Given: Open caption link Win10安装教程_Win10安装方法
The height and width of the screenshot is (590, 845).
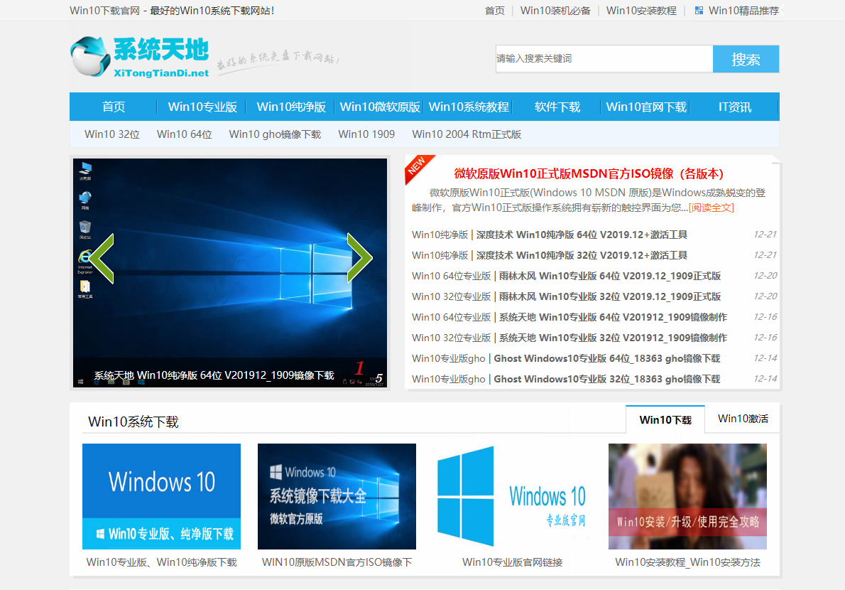Looking at the screenshot, I should (687, 562).
